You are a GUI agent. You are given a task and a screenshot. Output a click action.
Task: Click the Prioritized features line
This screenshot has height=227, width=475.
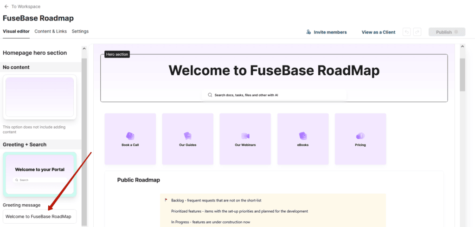[239, 211]
